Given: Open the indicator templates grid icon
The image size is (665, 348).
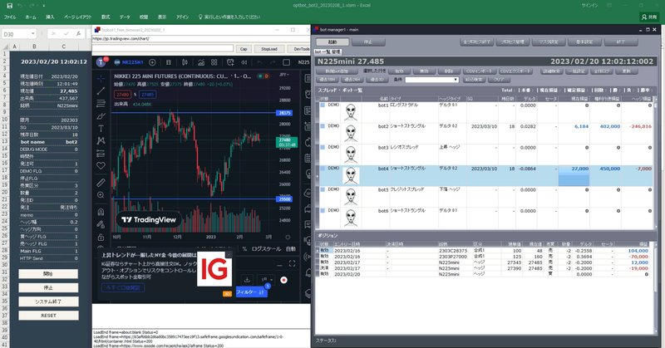Looking at the screenshot, I should (214, 62).
